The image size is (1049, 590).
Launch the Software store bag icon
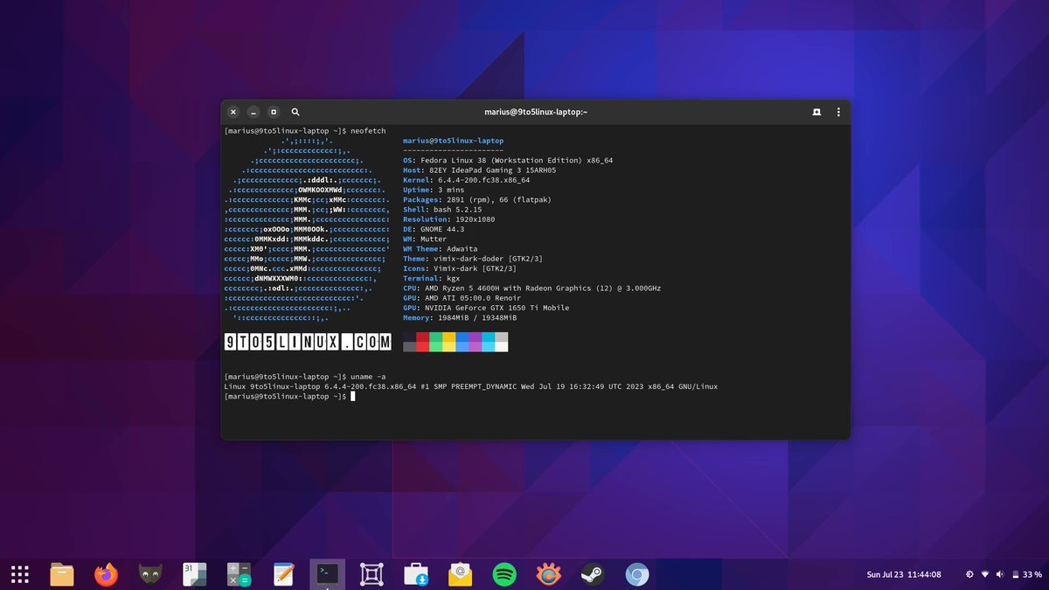(x=416, y=574)
